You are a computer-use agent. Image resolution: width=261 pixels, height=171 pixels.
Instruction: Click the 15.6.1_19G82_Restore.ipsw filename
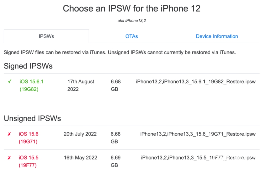click(195, 82)
